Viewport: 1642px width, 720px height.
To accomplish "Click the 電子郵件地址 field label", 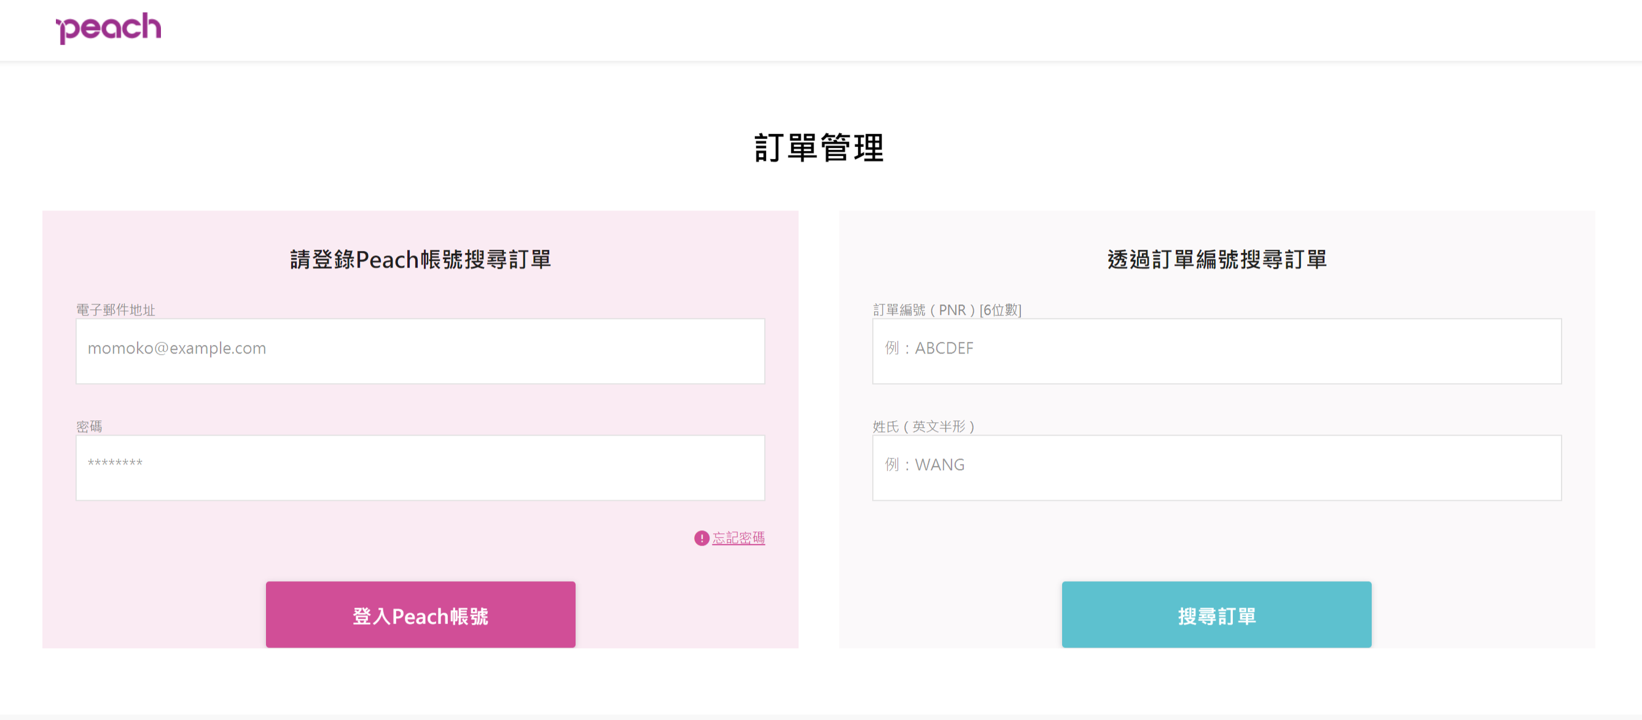I will (x=115, y=309).
